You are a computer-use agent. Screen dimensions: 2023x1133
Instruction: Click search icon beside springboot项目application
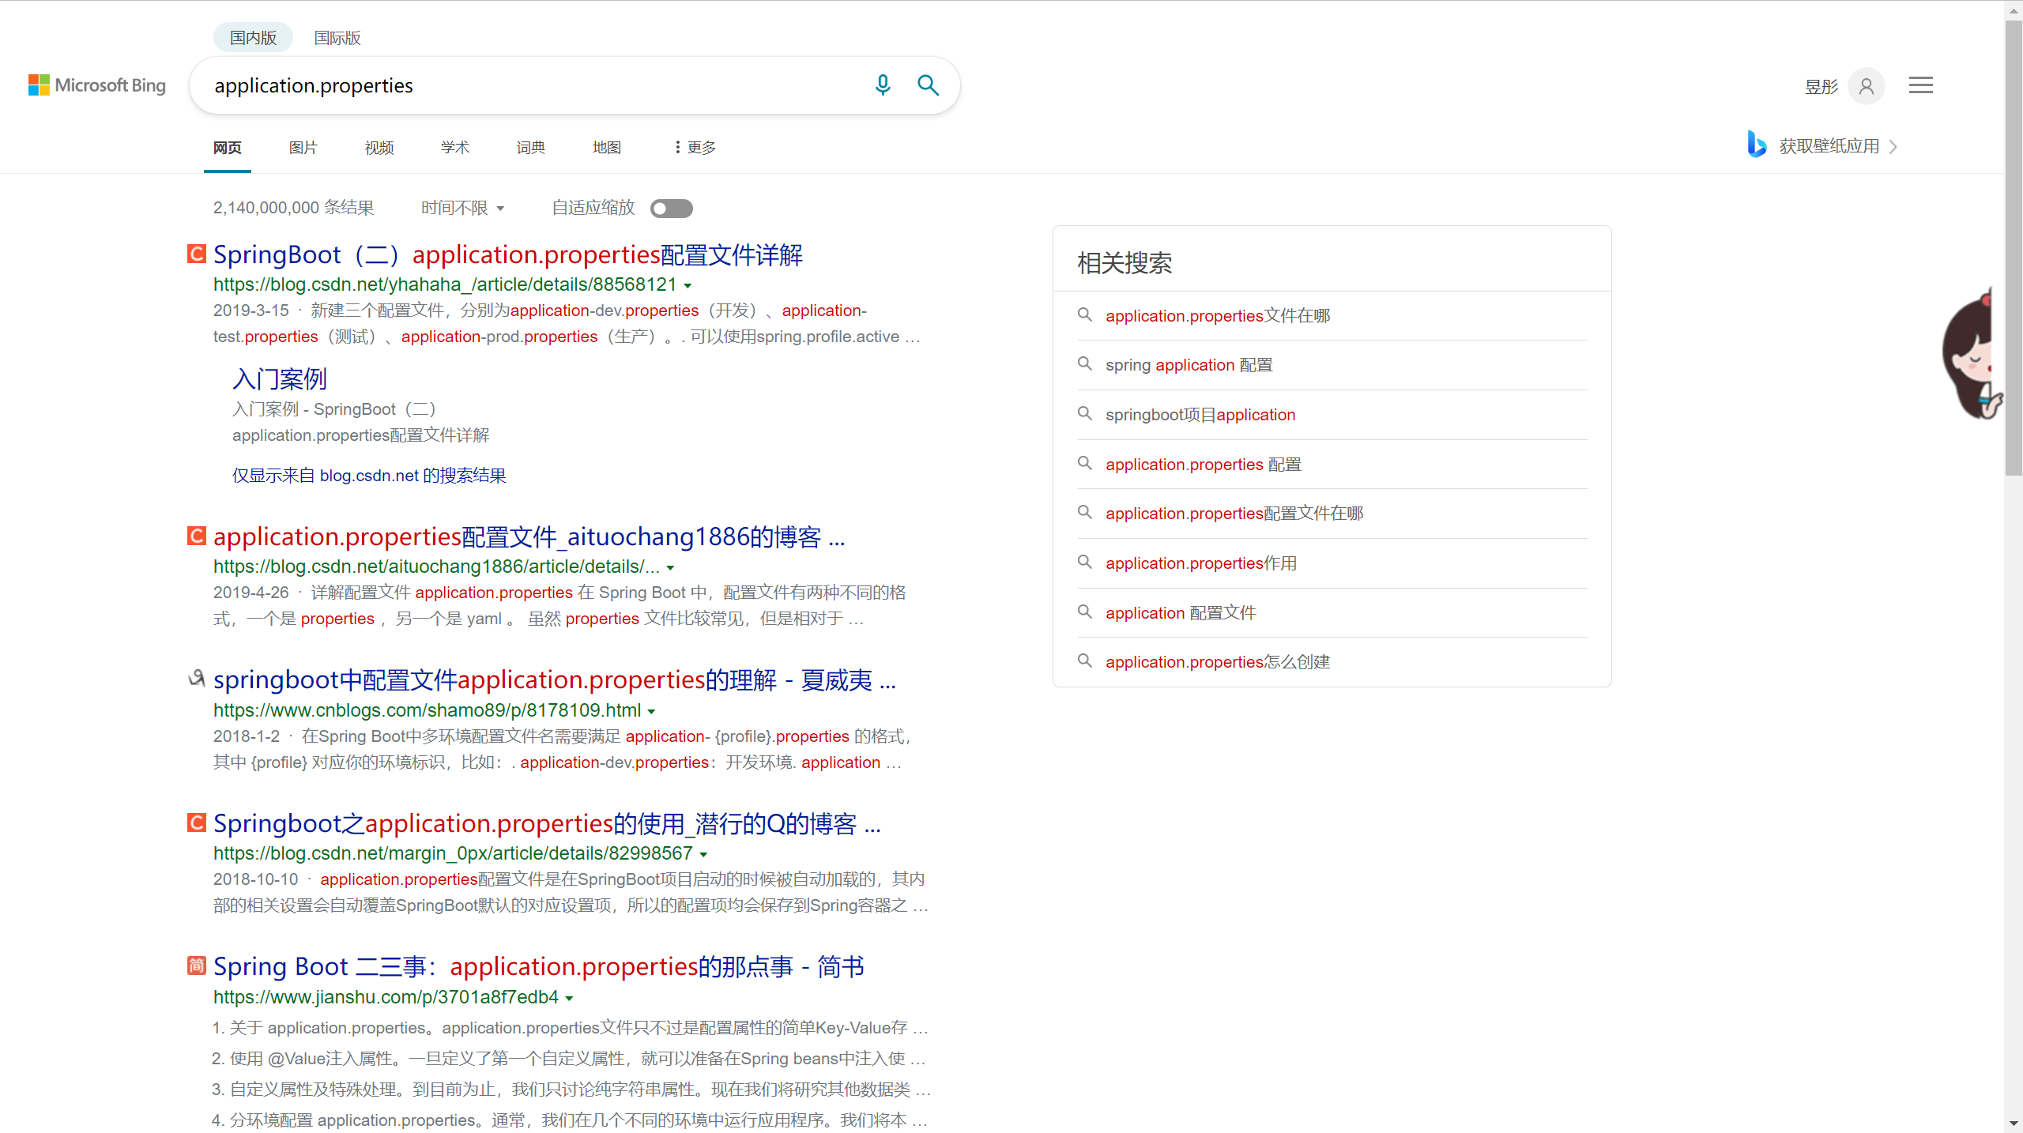1085,413
